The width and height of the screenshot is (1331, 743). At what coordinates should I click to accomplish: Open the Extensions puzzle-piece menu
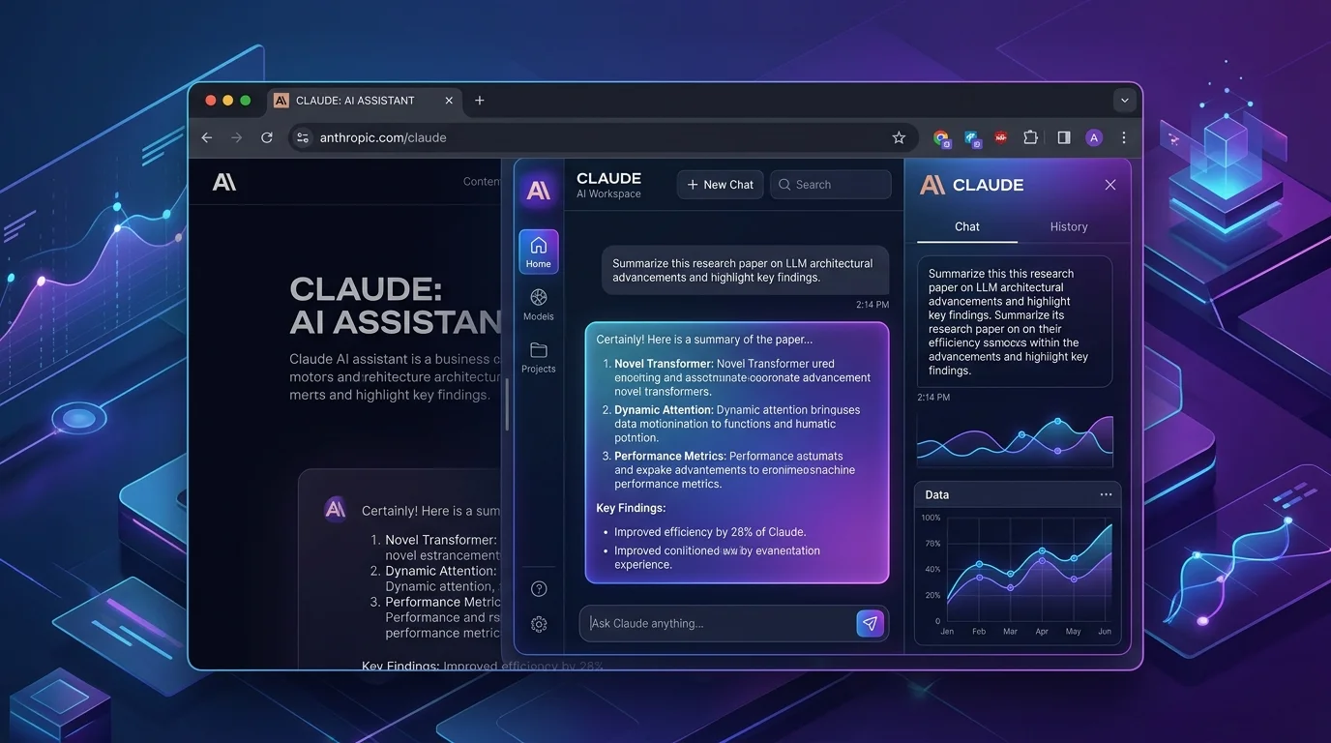1030,137
